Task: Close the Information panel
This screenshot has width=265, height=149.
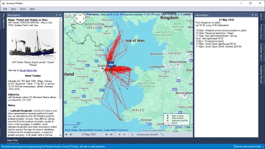Action: tap(256, 15)
